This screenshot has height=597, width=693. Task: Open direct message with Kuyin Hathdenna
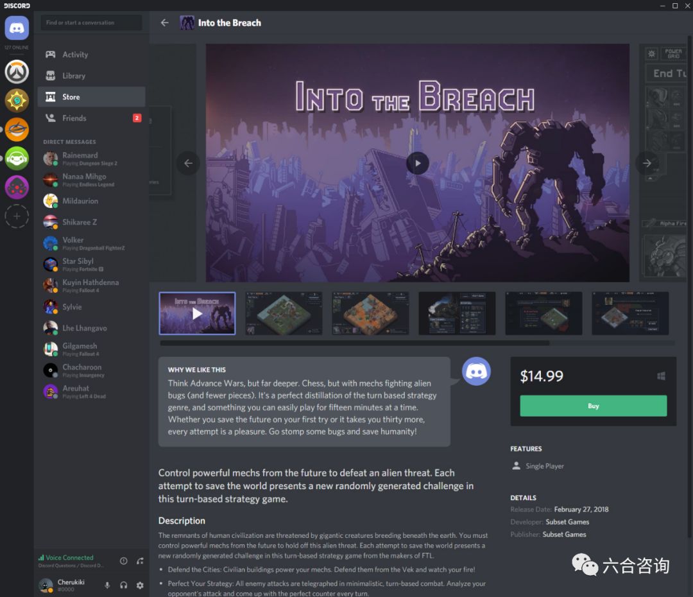(x=92, y=286)
